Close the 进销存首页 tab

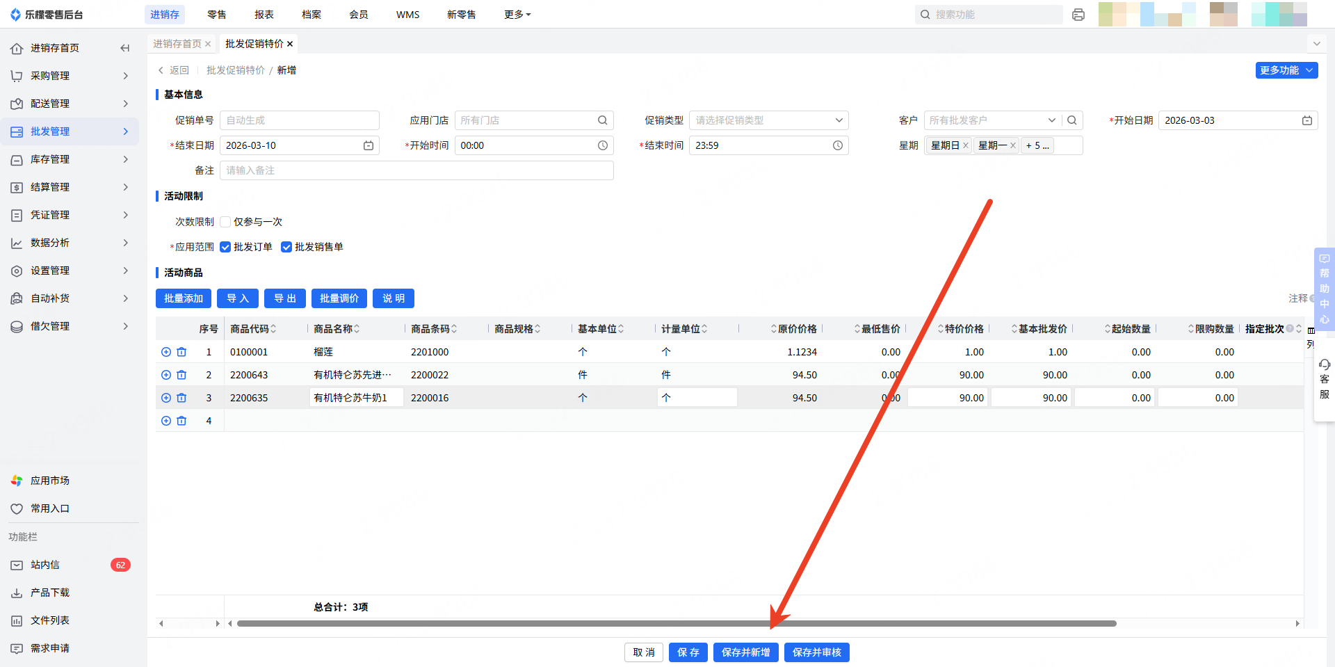(208, 44)
